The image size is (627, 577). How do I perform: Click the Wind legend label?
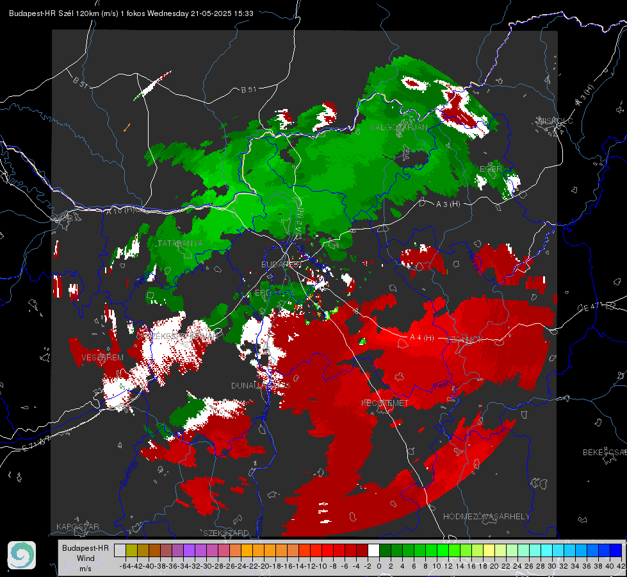coord(86,558)
